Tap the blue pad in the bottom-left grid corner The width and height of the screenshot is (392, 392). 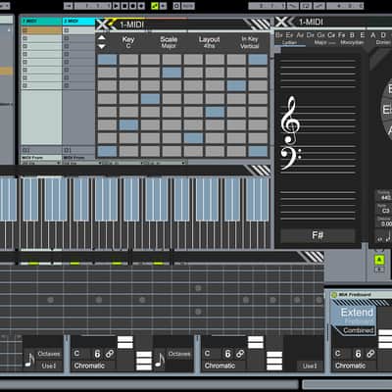[x=107, y=151]
